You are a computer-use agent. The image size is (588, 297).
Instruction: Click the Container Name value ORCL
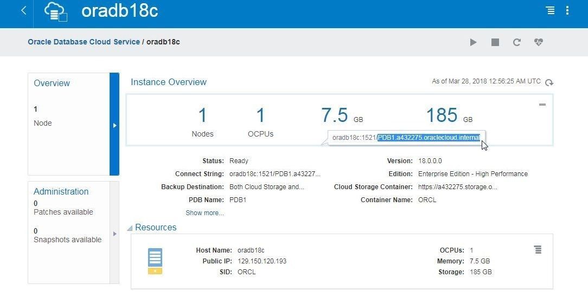(427, 200)
